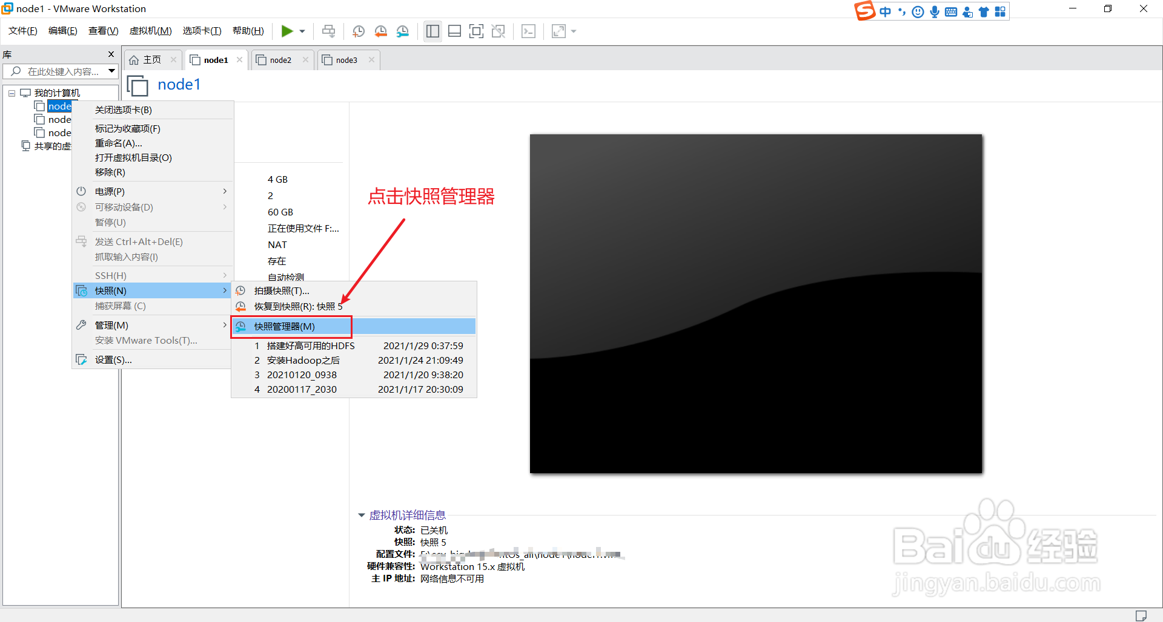Choose snapshot 搭建好高可用的HDFS from list

(311, 345)
